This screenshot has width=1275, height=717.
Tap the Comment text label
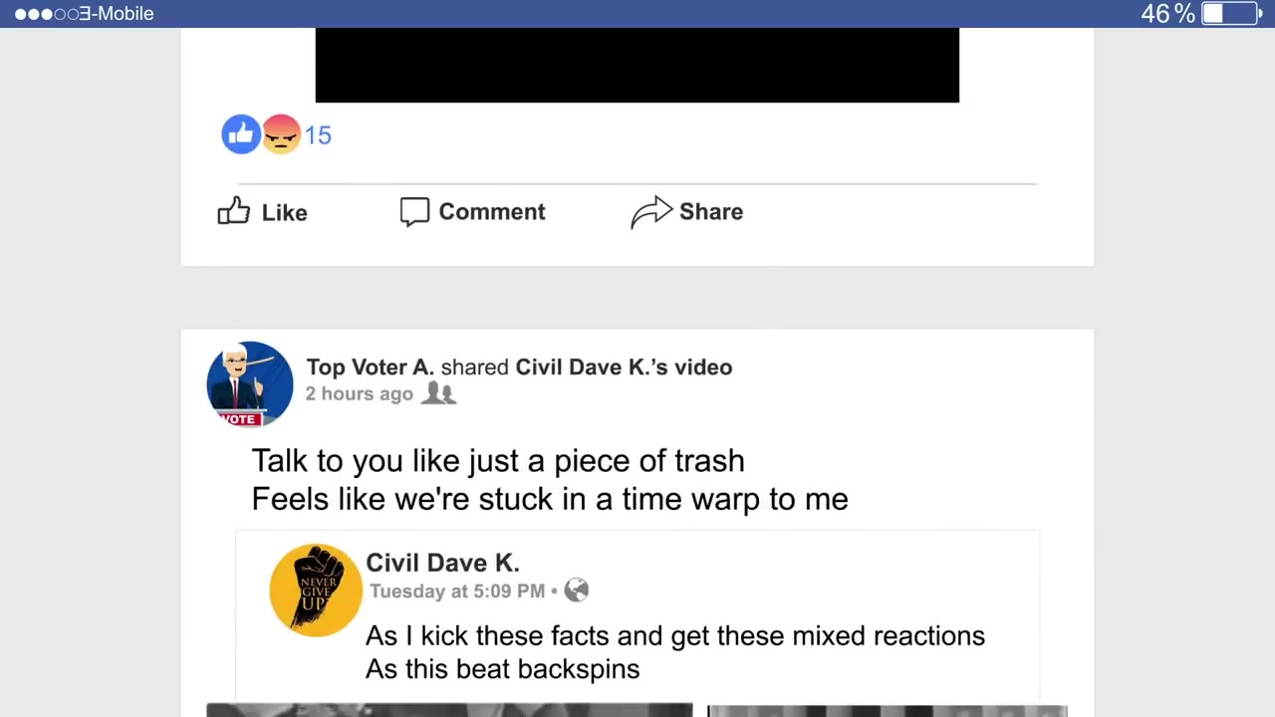492,212
